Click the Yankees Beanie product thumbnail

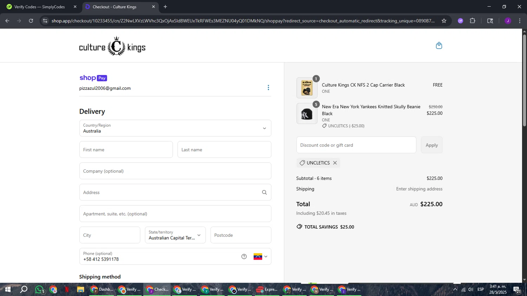coord(307,113)
